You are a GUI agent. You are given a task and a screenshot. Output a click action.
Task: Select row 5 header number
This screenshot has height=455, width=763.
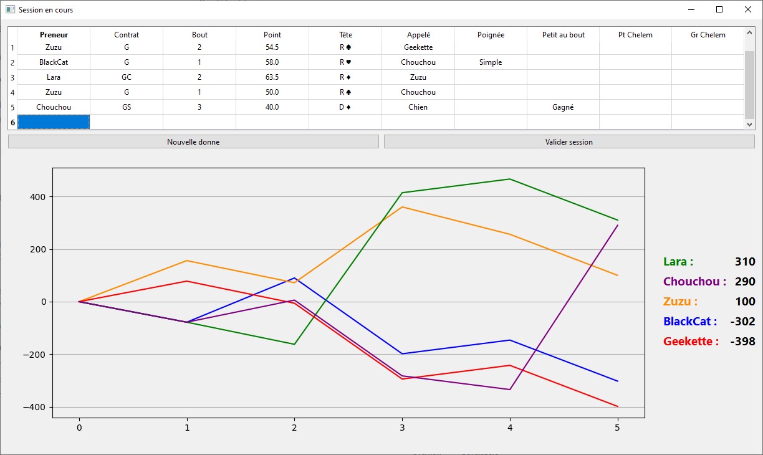point(12,107)
